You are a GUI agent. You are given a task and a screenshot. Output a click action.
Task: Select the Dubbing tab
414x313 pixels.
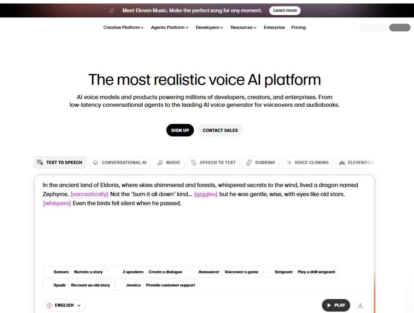pos(261,163)
